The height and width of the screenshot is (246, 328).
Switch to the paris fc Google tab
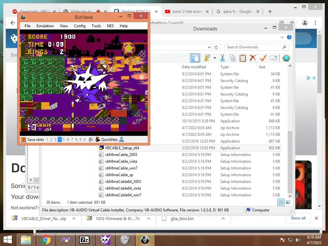coord(238,12)
